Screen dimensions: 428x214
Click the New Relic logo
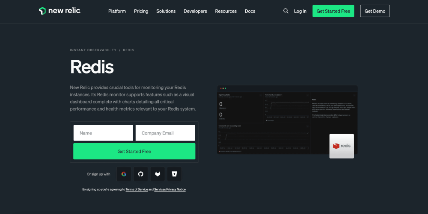[x=59, y=11]
